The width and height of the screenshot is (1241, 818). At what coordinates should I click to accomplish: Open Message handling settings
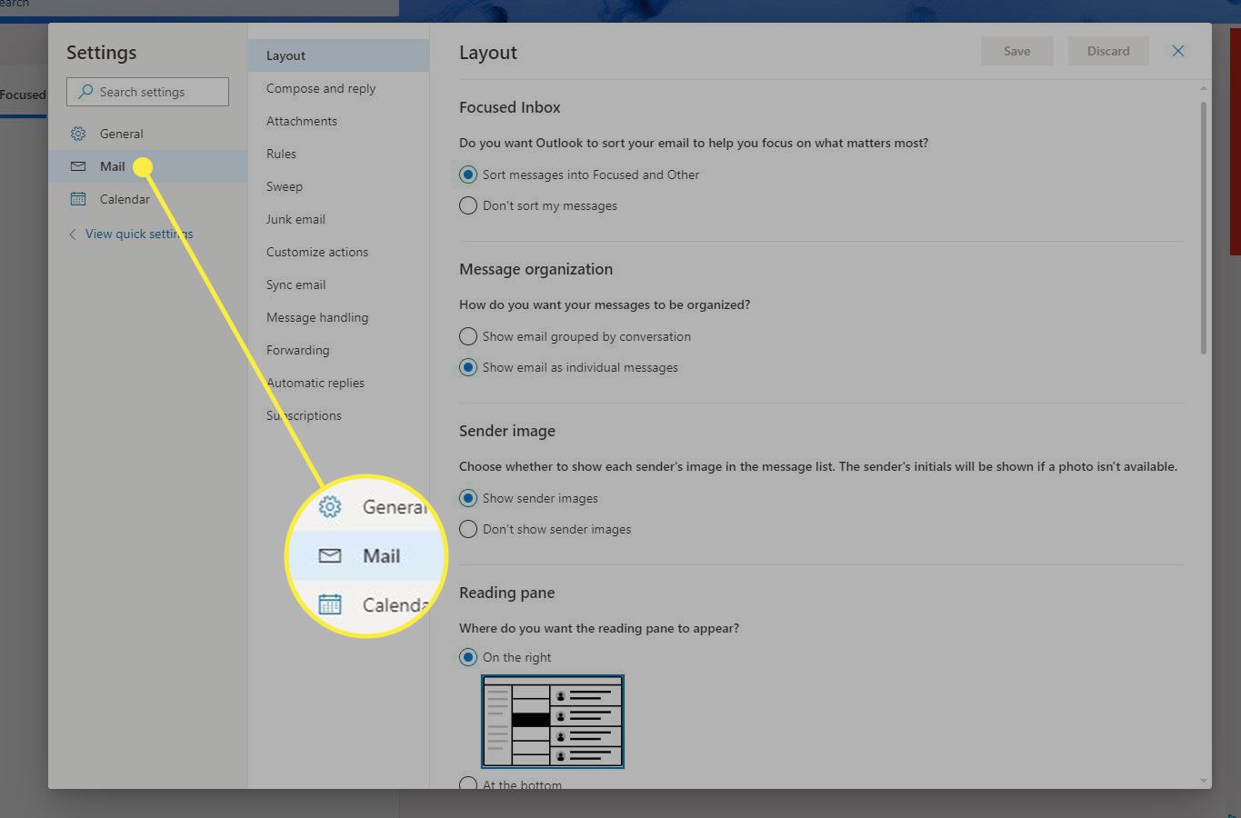pyautogui.click(x=338, y=317)
